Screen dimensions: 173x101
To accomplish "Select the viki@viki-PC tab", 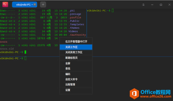I will pyautogui.click(x=24, y=4).
